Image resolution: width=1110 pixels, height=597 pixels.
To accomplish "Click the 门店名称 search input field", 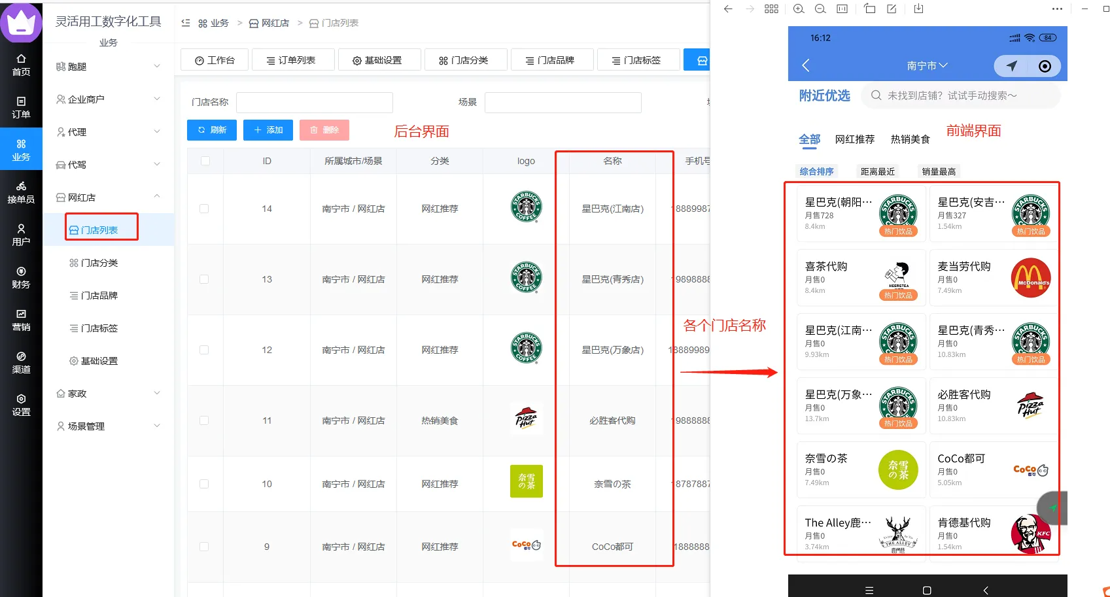I will tap(314, 103).
